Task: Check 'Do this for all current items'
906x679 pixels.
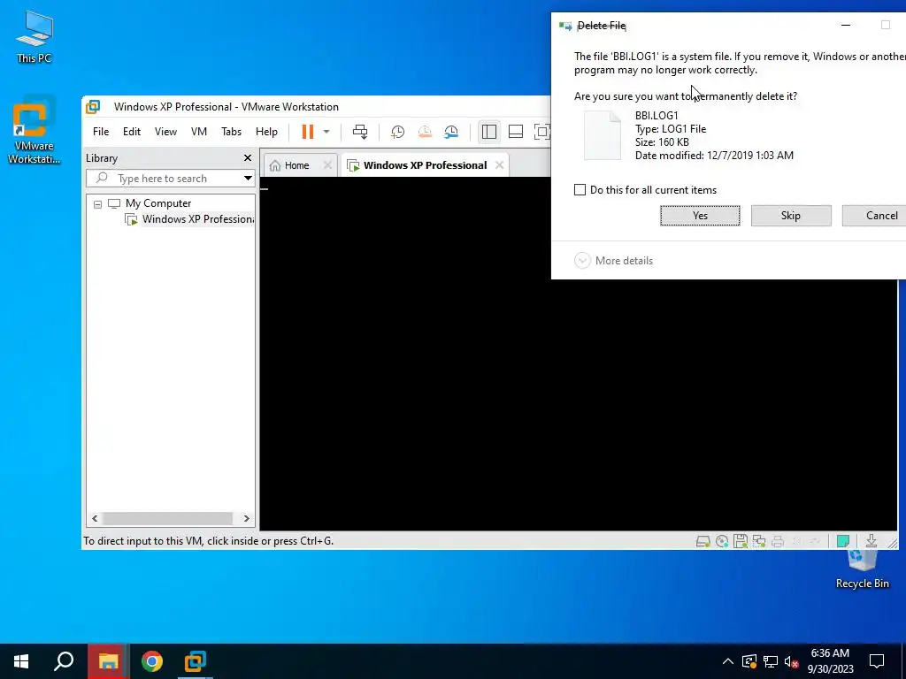Action: pos(580,190)
